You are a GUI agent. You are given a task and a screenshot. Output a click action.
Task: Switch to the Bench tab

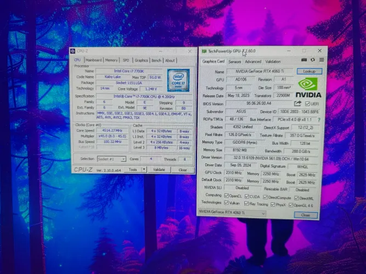pos(156,60)
